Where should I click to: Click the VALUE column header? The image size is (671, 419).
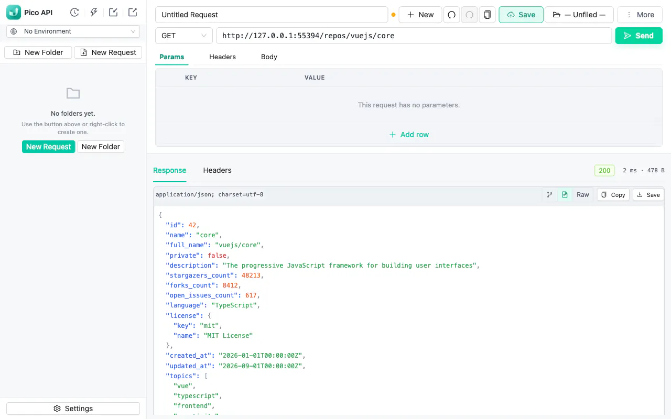click(x=315, y=78)
